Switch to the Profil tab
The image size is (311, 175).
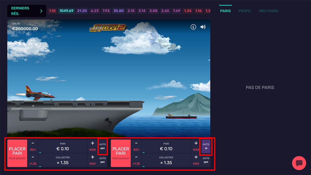coord(245,11)
